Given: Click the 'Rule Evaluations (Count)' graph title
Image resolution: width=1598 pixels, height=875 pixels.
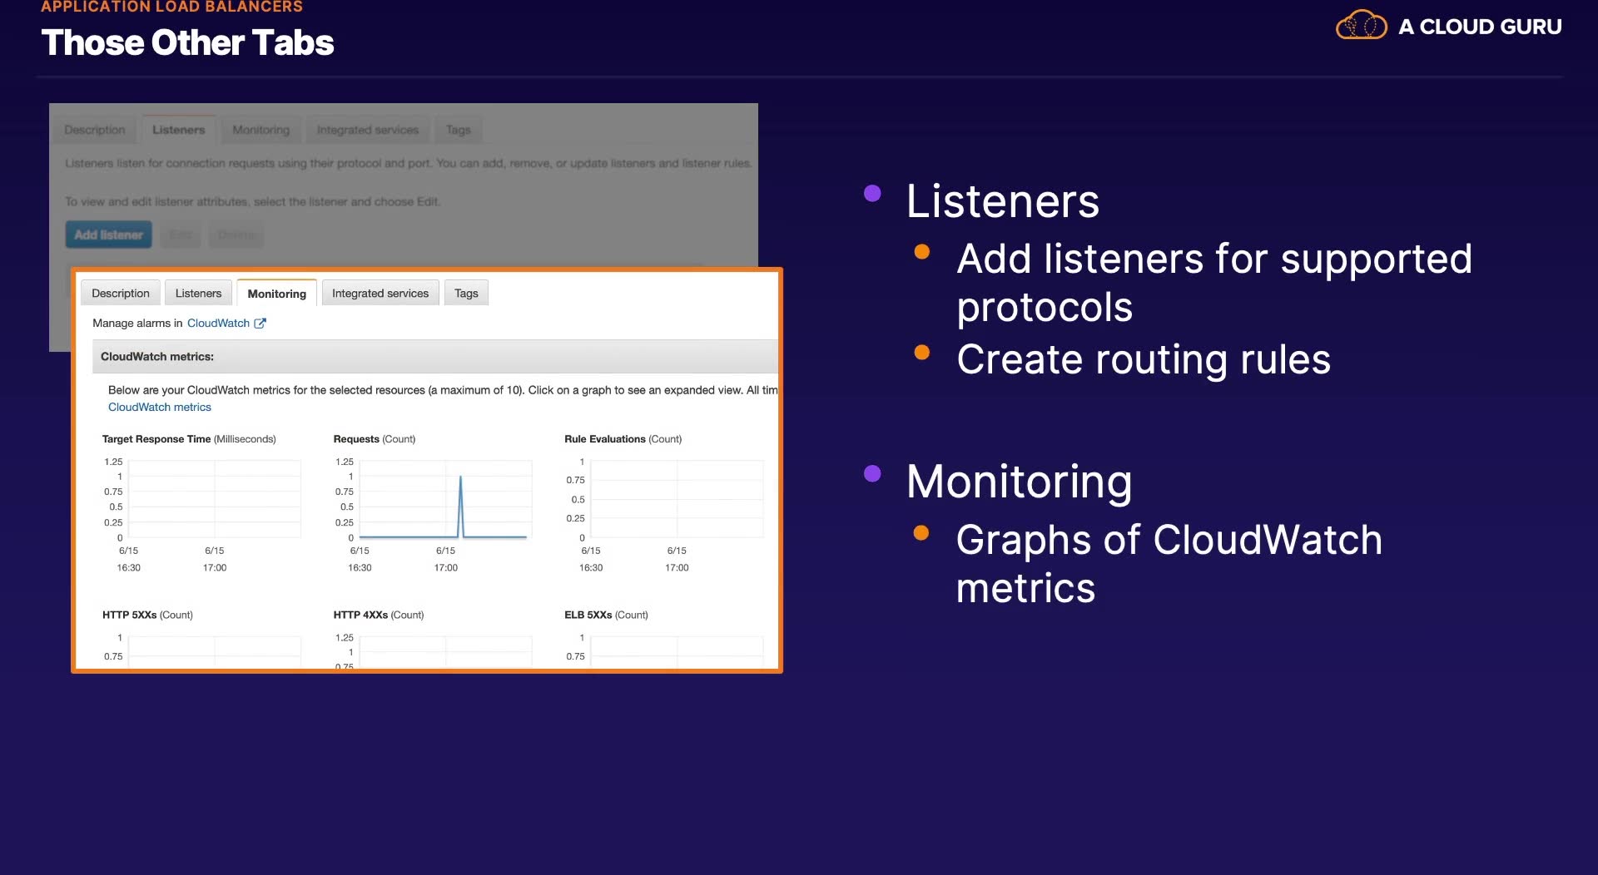Looking at the screenshot, I should click(623, 439).
